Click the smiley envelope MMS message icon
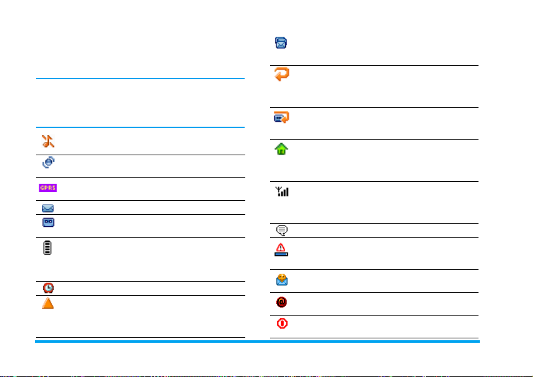The width and height of the screenshot is (533, 377). pyautogui.click(x=282, y=280)
